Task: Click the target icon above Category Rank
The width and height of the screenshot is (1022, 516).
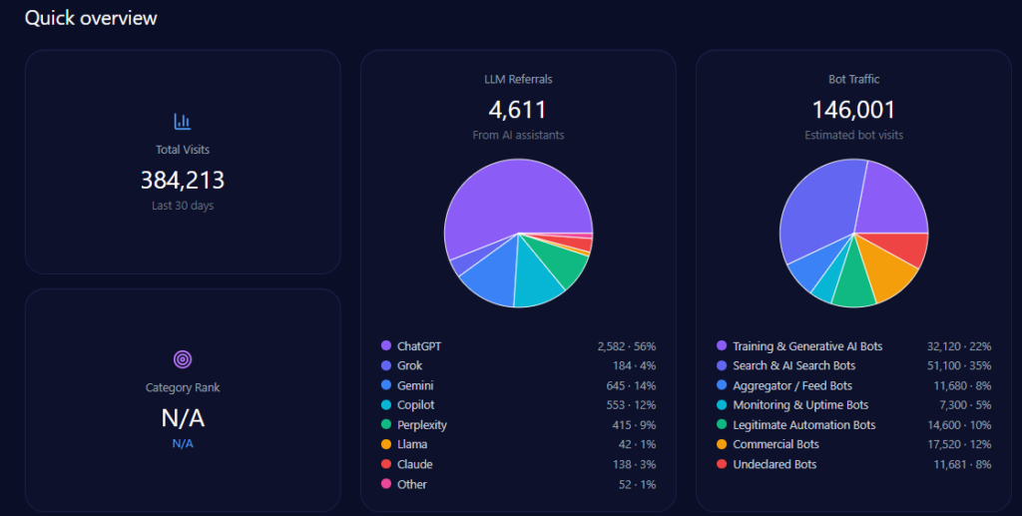Action: (x=182, y=359)
